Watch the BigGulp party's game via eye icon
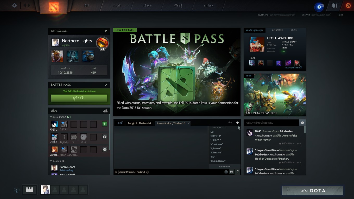Image resolution: width=354 pixels, height=199 pixels. tap(105, 137)
